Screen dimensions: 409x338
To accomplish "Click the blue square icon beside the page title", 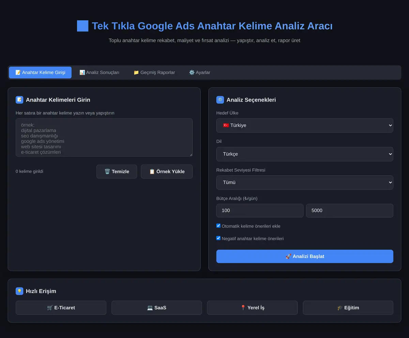I will click(x=82, y=26).
